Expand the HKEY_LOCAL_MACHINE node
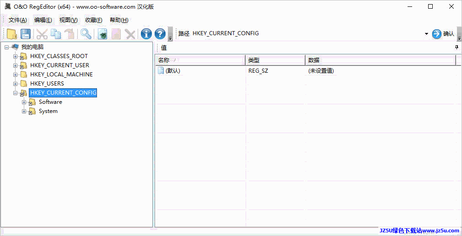462x236 pixels. click(x=15, y=75)
